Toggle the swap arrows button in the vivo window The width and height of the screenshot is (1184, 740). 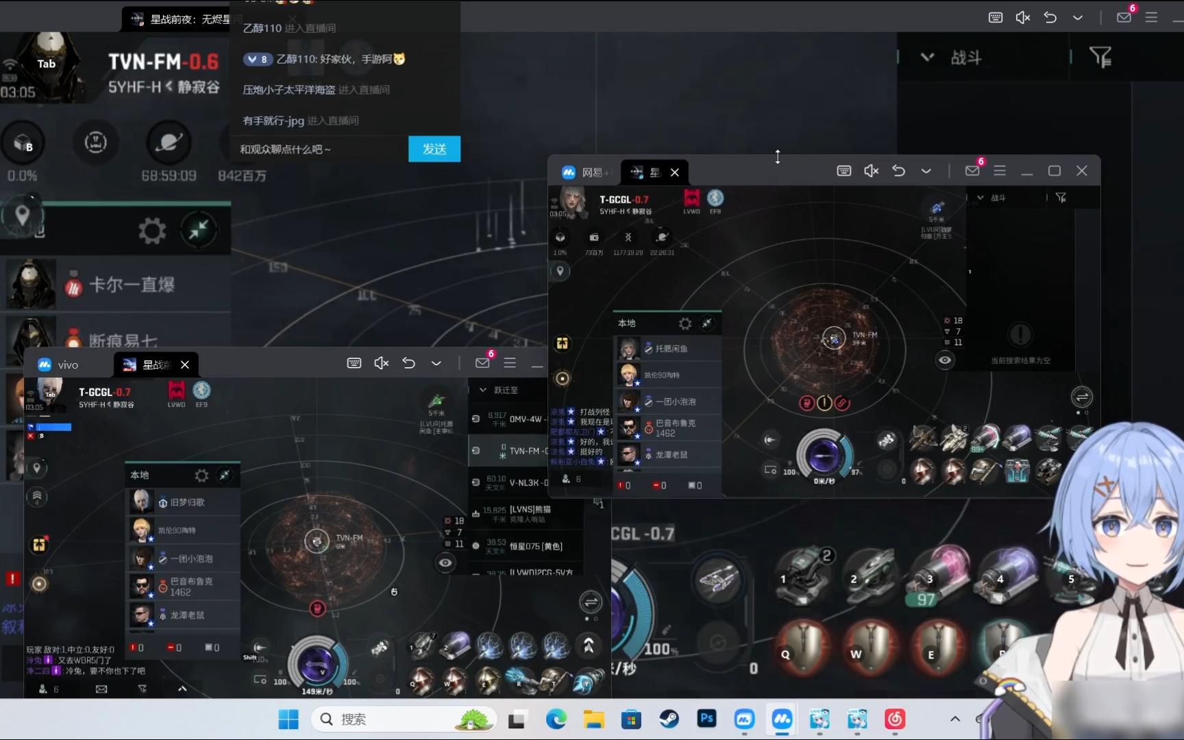click(591, 602)
